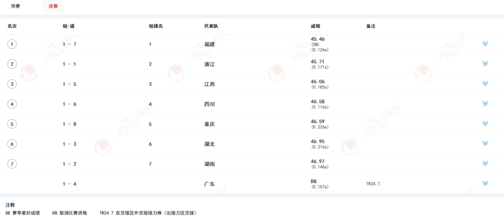Click the 组排名 column header
Screen dimensions: 504x218
click(156, 26)
